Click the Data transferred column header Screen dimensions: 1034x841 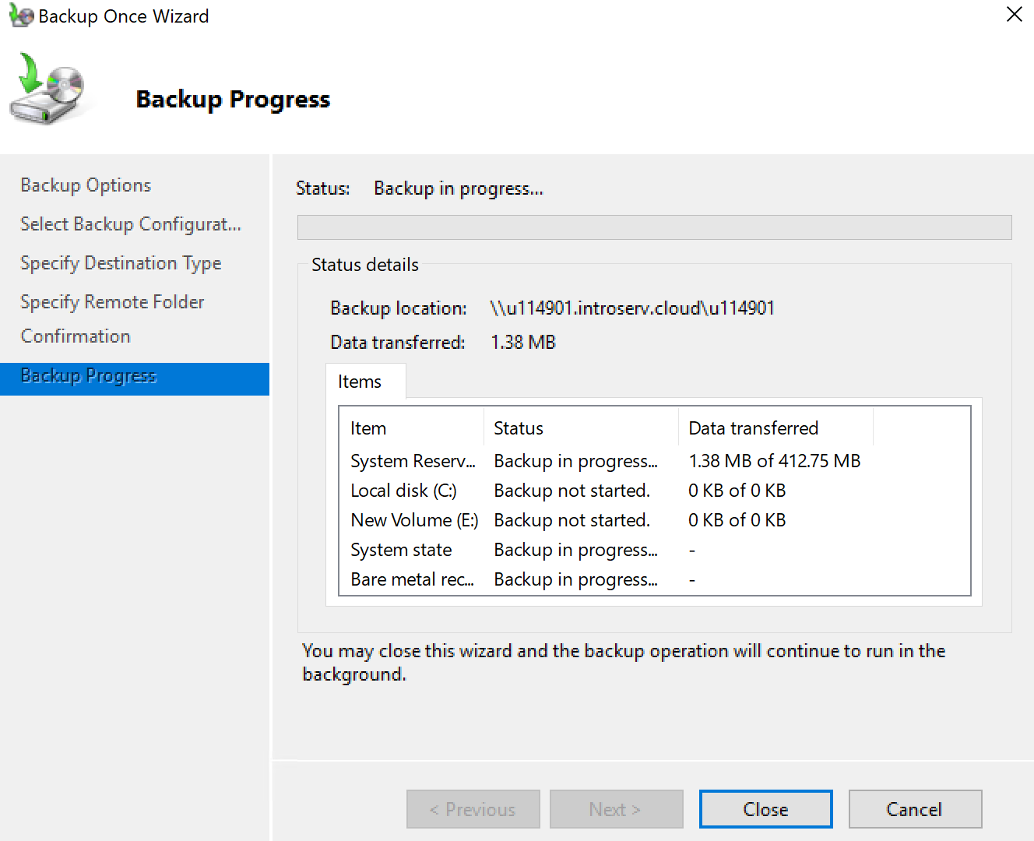coord(753,428)
